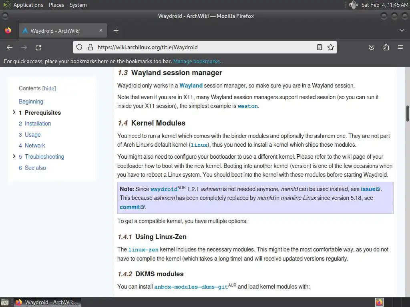Click the Kernel Modules heading
Image resolution: width=410 pixels, height=307 pixels.
158,123
